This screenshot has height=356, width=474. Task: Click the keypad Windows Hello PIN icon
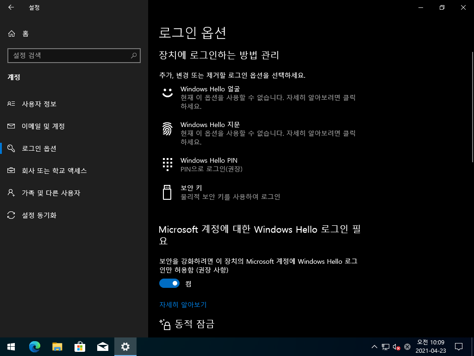point(168,165)
